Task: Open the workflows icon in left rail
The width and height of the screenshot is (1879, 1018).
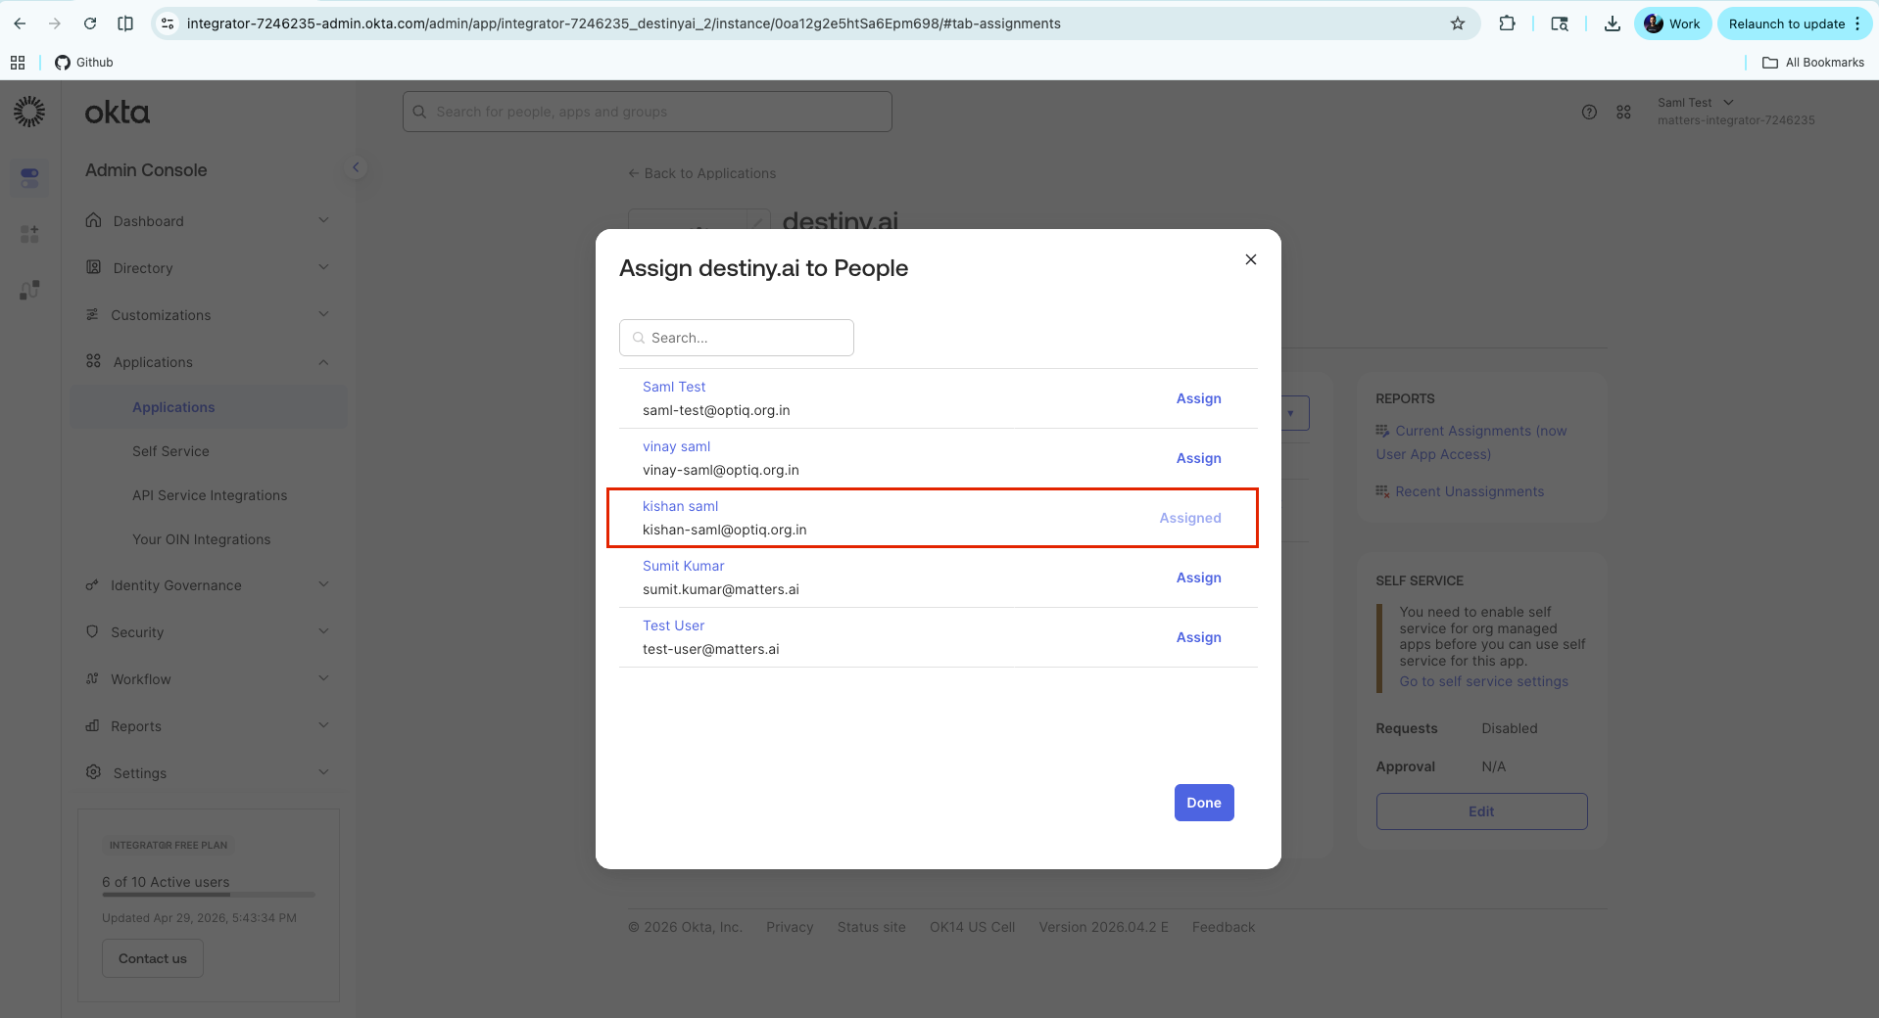Action: point(29,290)
